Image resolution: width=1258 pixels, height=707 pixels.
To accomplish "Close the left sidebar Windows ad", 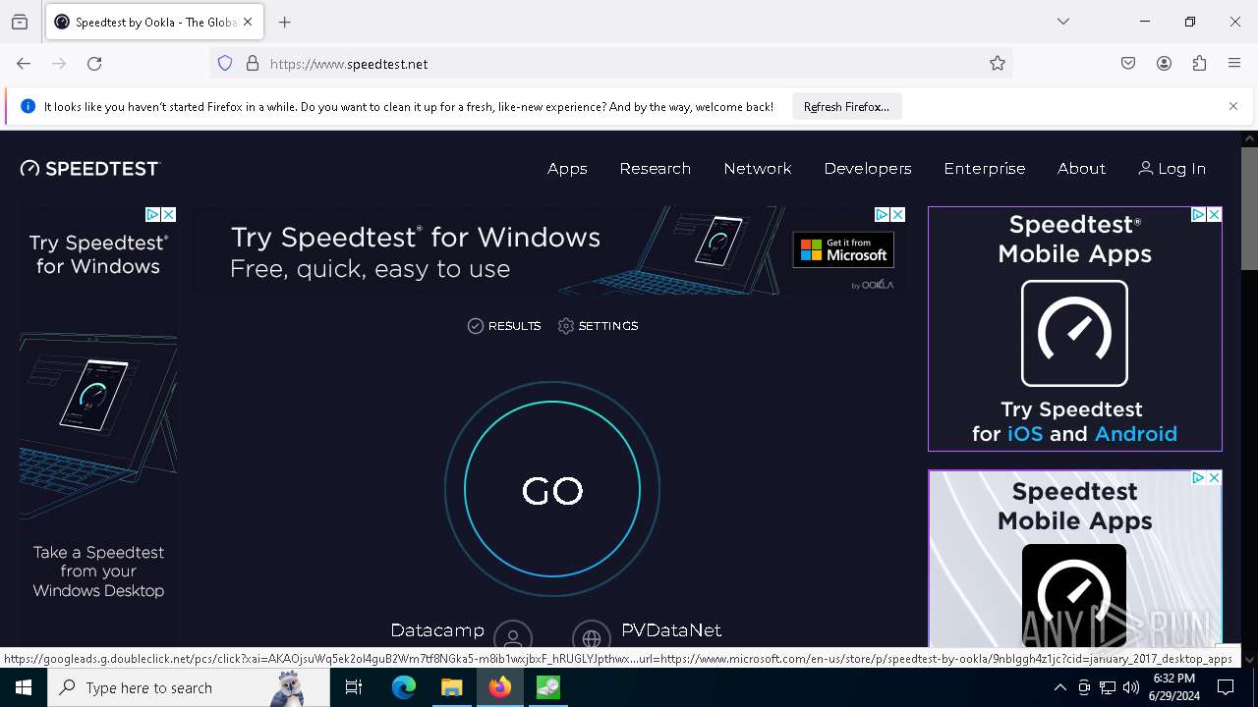I will click(x=168, y=214).
